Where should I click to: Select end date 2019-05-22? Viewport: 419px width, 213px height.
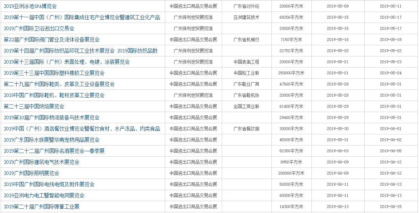point(391,51)
